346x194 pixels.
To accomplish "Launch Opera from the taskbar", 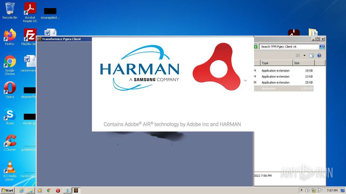I will [x=58, y=190].
